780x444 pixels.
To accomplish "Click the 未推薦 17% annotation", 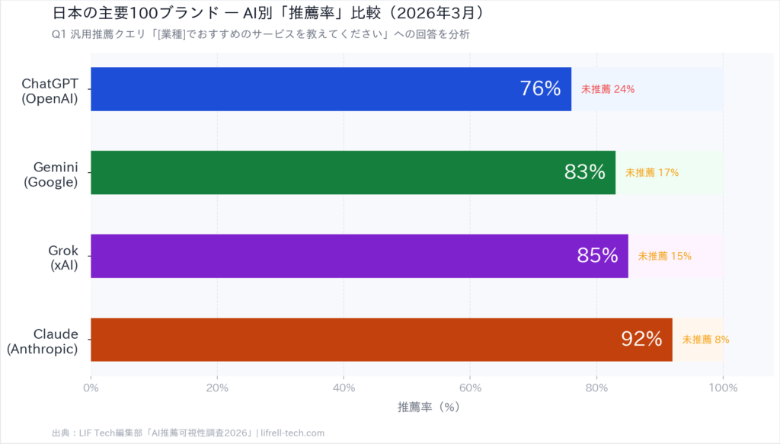I will pos(652,173).
